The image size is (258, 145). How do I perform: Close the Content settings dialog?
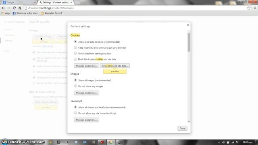pos(188,25)
